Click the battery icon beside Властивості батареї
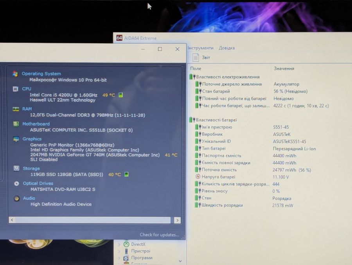The image size is (352, 265). 192,120
